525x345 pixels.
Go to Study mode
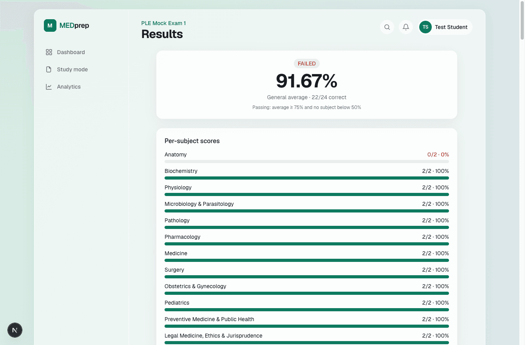pos(72,69)
